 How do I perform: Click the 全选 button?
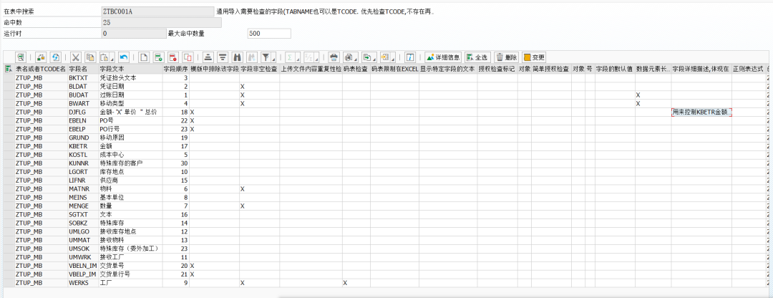click(x=477, y=57)
